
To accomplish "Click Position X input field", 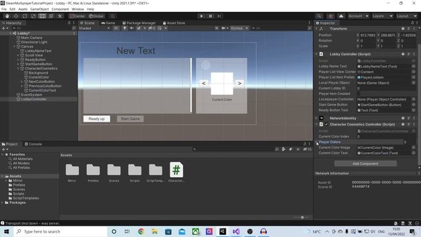I will [x=367, y=35].
